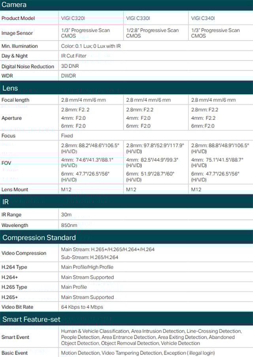This screenshot has width=253, height=357.
Task: Click the Min. Illumination value text
Action: pyautogui.click(x=91, y=46)
